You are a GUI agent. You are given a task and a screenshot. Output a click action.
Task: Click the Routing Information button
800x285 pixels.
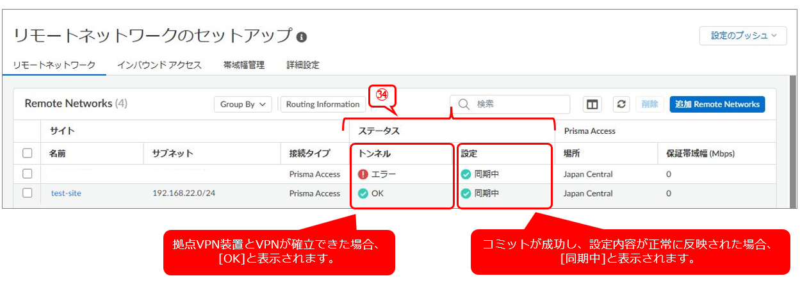click(x=323, y=104)
